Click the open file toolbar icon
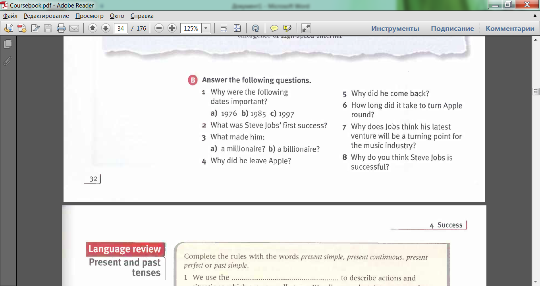The image size is (540, 286). 9,28
